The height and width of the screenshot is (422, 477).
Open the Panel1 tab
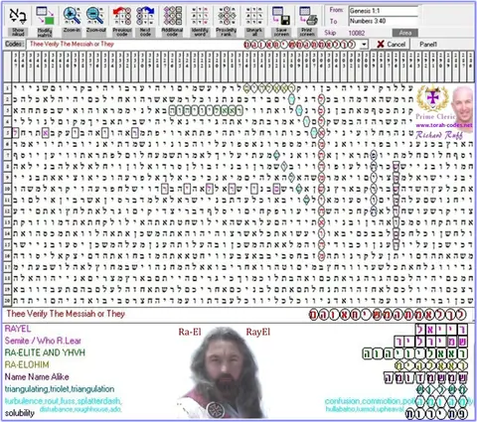428,44
